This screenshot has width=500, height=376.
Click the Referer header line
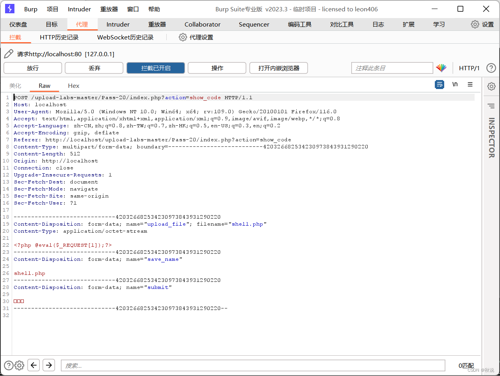pos(152,140)
